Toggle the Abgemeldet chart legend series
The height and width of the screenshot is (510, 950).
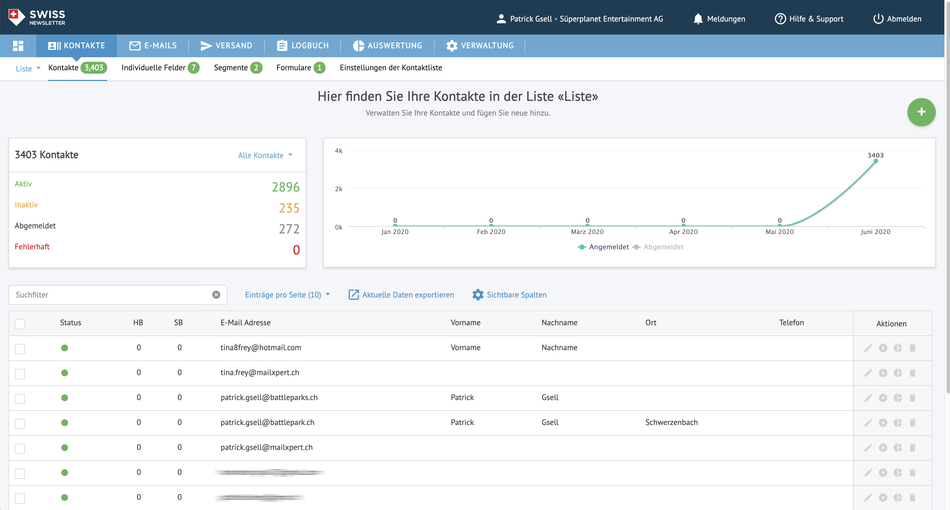click(663, 247)
